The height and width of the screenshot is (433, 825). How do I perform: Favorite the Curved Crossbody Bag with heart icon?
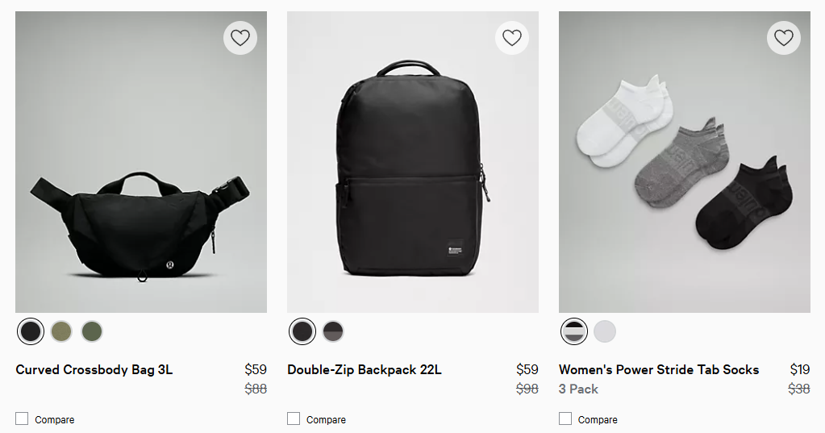[240, 38]
